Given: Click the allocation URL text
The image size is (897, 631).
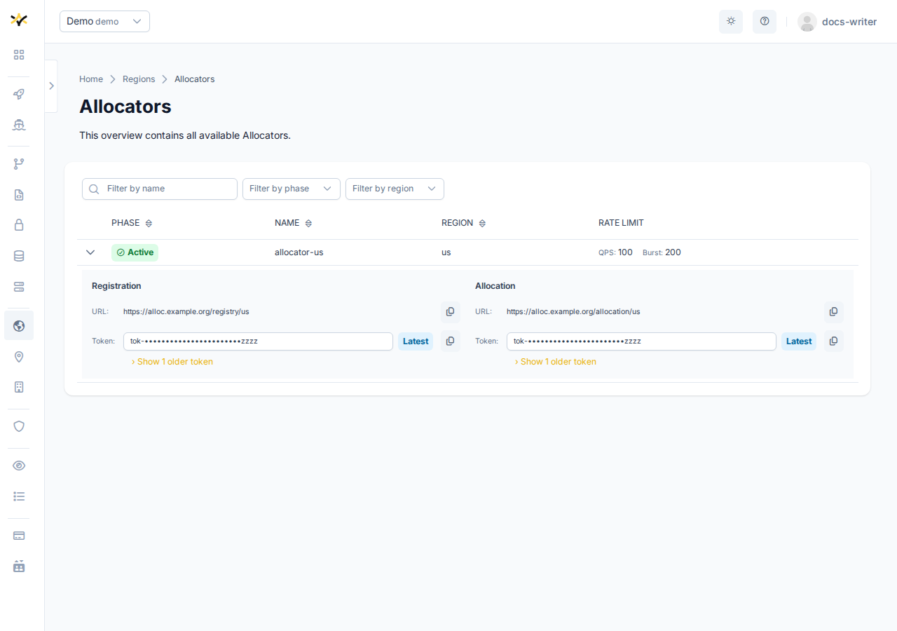Looking at the screenshot, I should coord(573,311).
